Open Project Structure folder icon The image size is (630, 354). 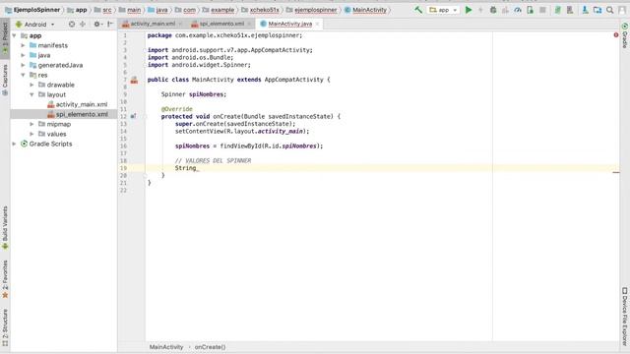click(x=598, y=10)
